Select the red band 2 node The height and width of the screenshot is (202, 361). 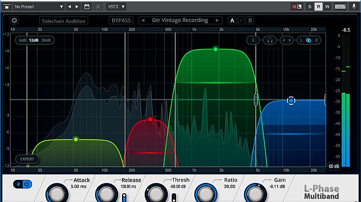point(150,119)
